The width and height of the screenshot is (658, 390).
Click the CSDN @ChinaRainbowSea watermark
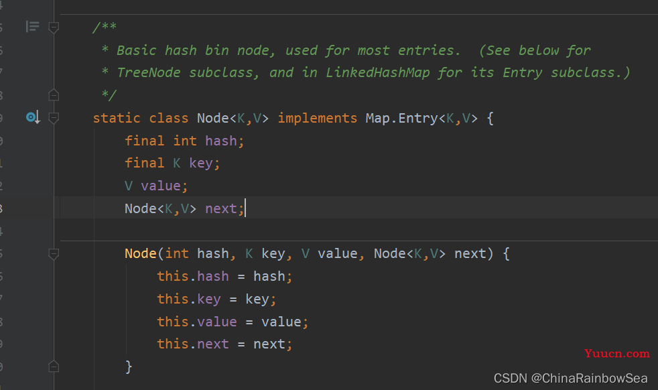pyautogui.click(x=571, y=378)
